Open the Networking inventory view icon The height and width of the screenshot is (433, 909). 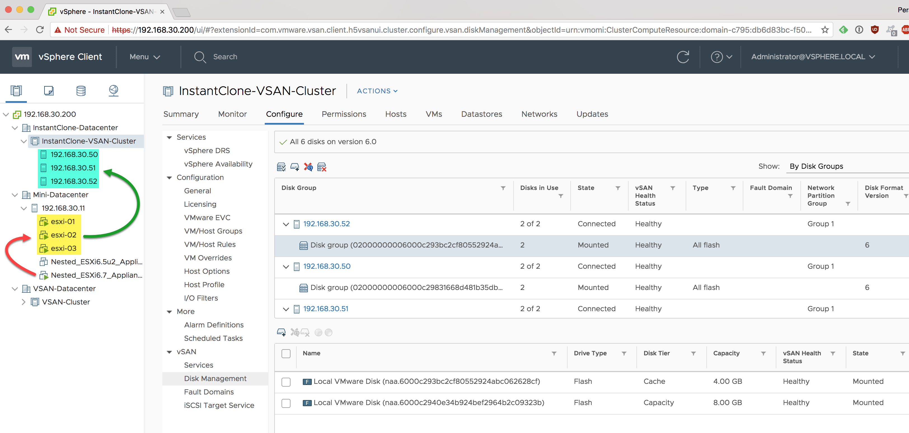click(113, 91)
